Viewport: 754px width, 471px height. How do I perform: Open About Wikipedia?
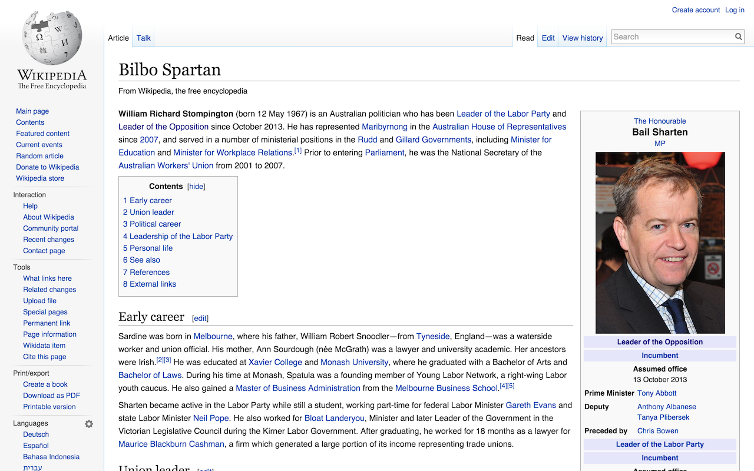point(48,217)
